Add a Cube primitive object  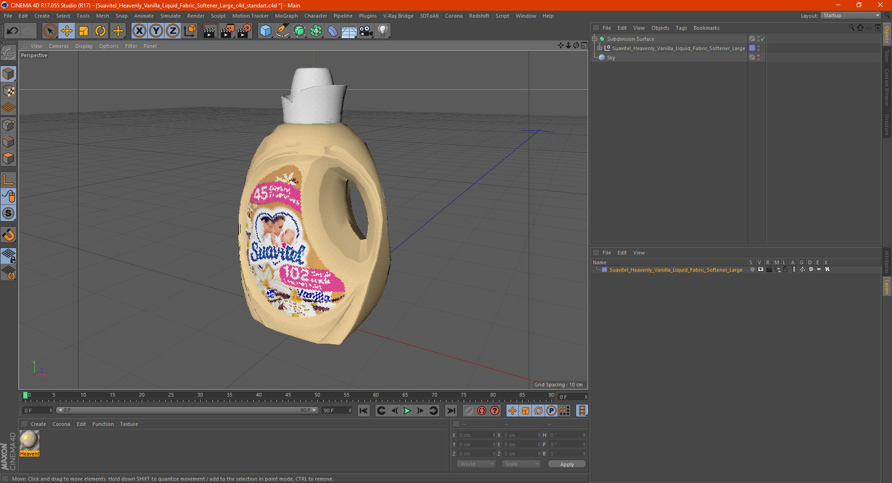click(x=266, y=31)
